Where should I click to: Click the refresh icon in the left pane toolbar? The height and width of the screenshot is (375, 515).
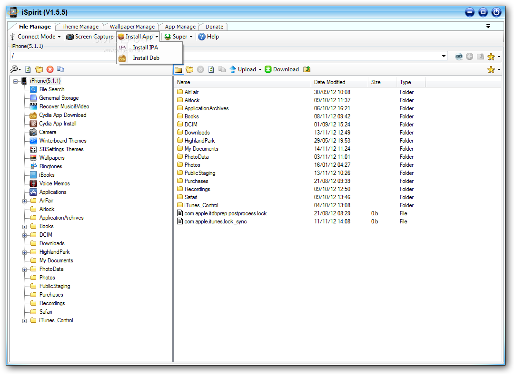[x=28, y=69]
